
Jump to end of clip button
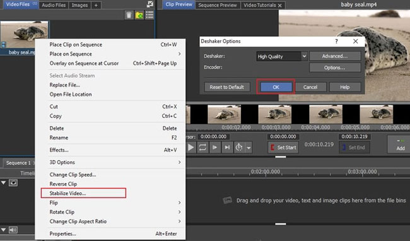click(227, 148)
